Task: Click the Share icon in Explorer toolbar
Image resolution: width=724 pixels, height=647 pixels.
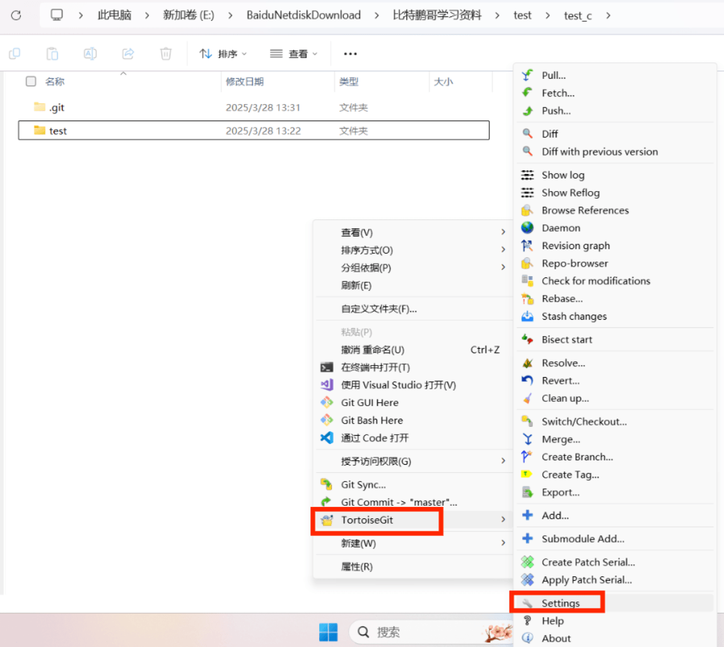Action: point(128,54)
